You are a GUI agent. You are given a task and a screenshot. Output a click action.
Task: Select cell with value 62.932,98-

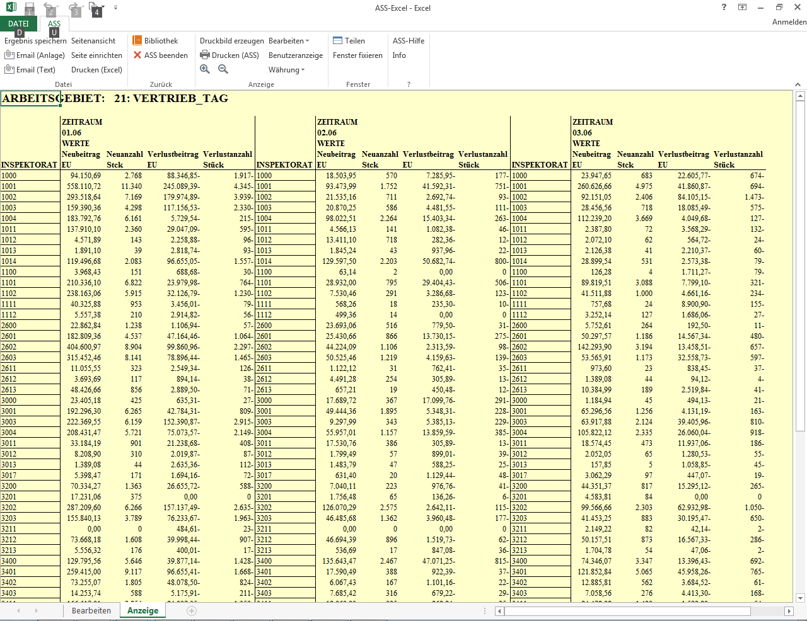pyautogui.click(x=683, y=508)
